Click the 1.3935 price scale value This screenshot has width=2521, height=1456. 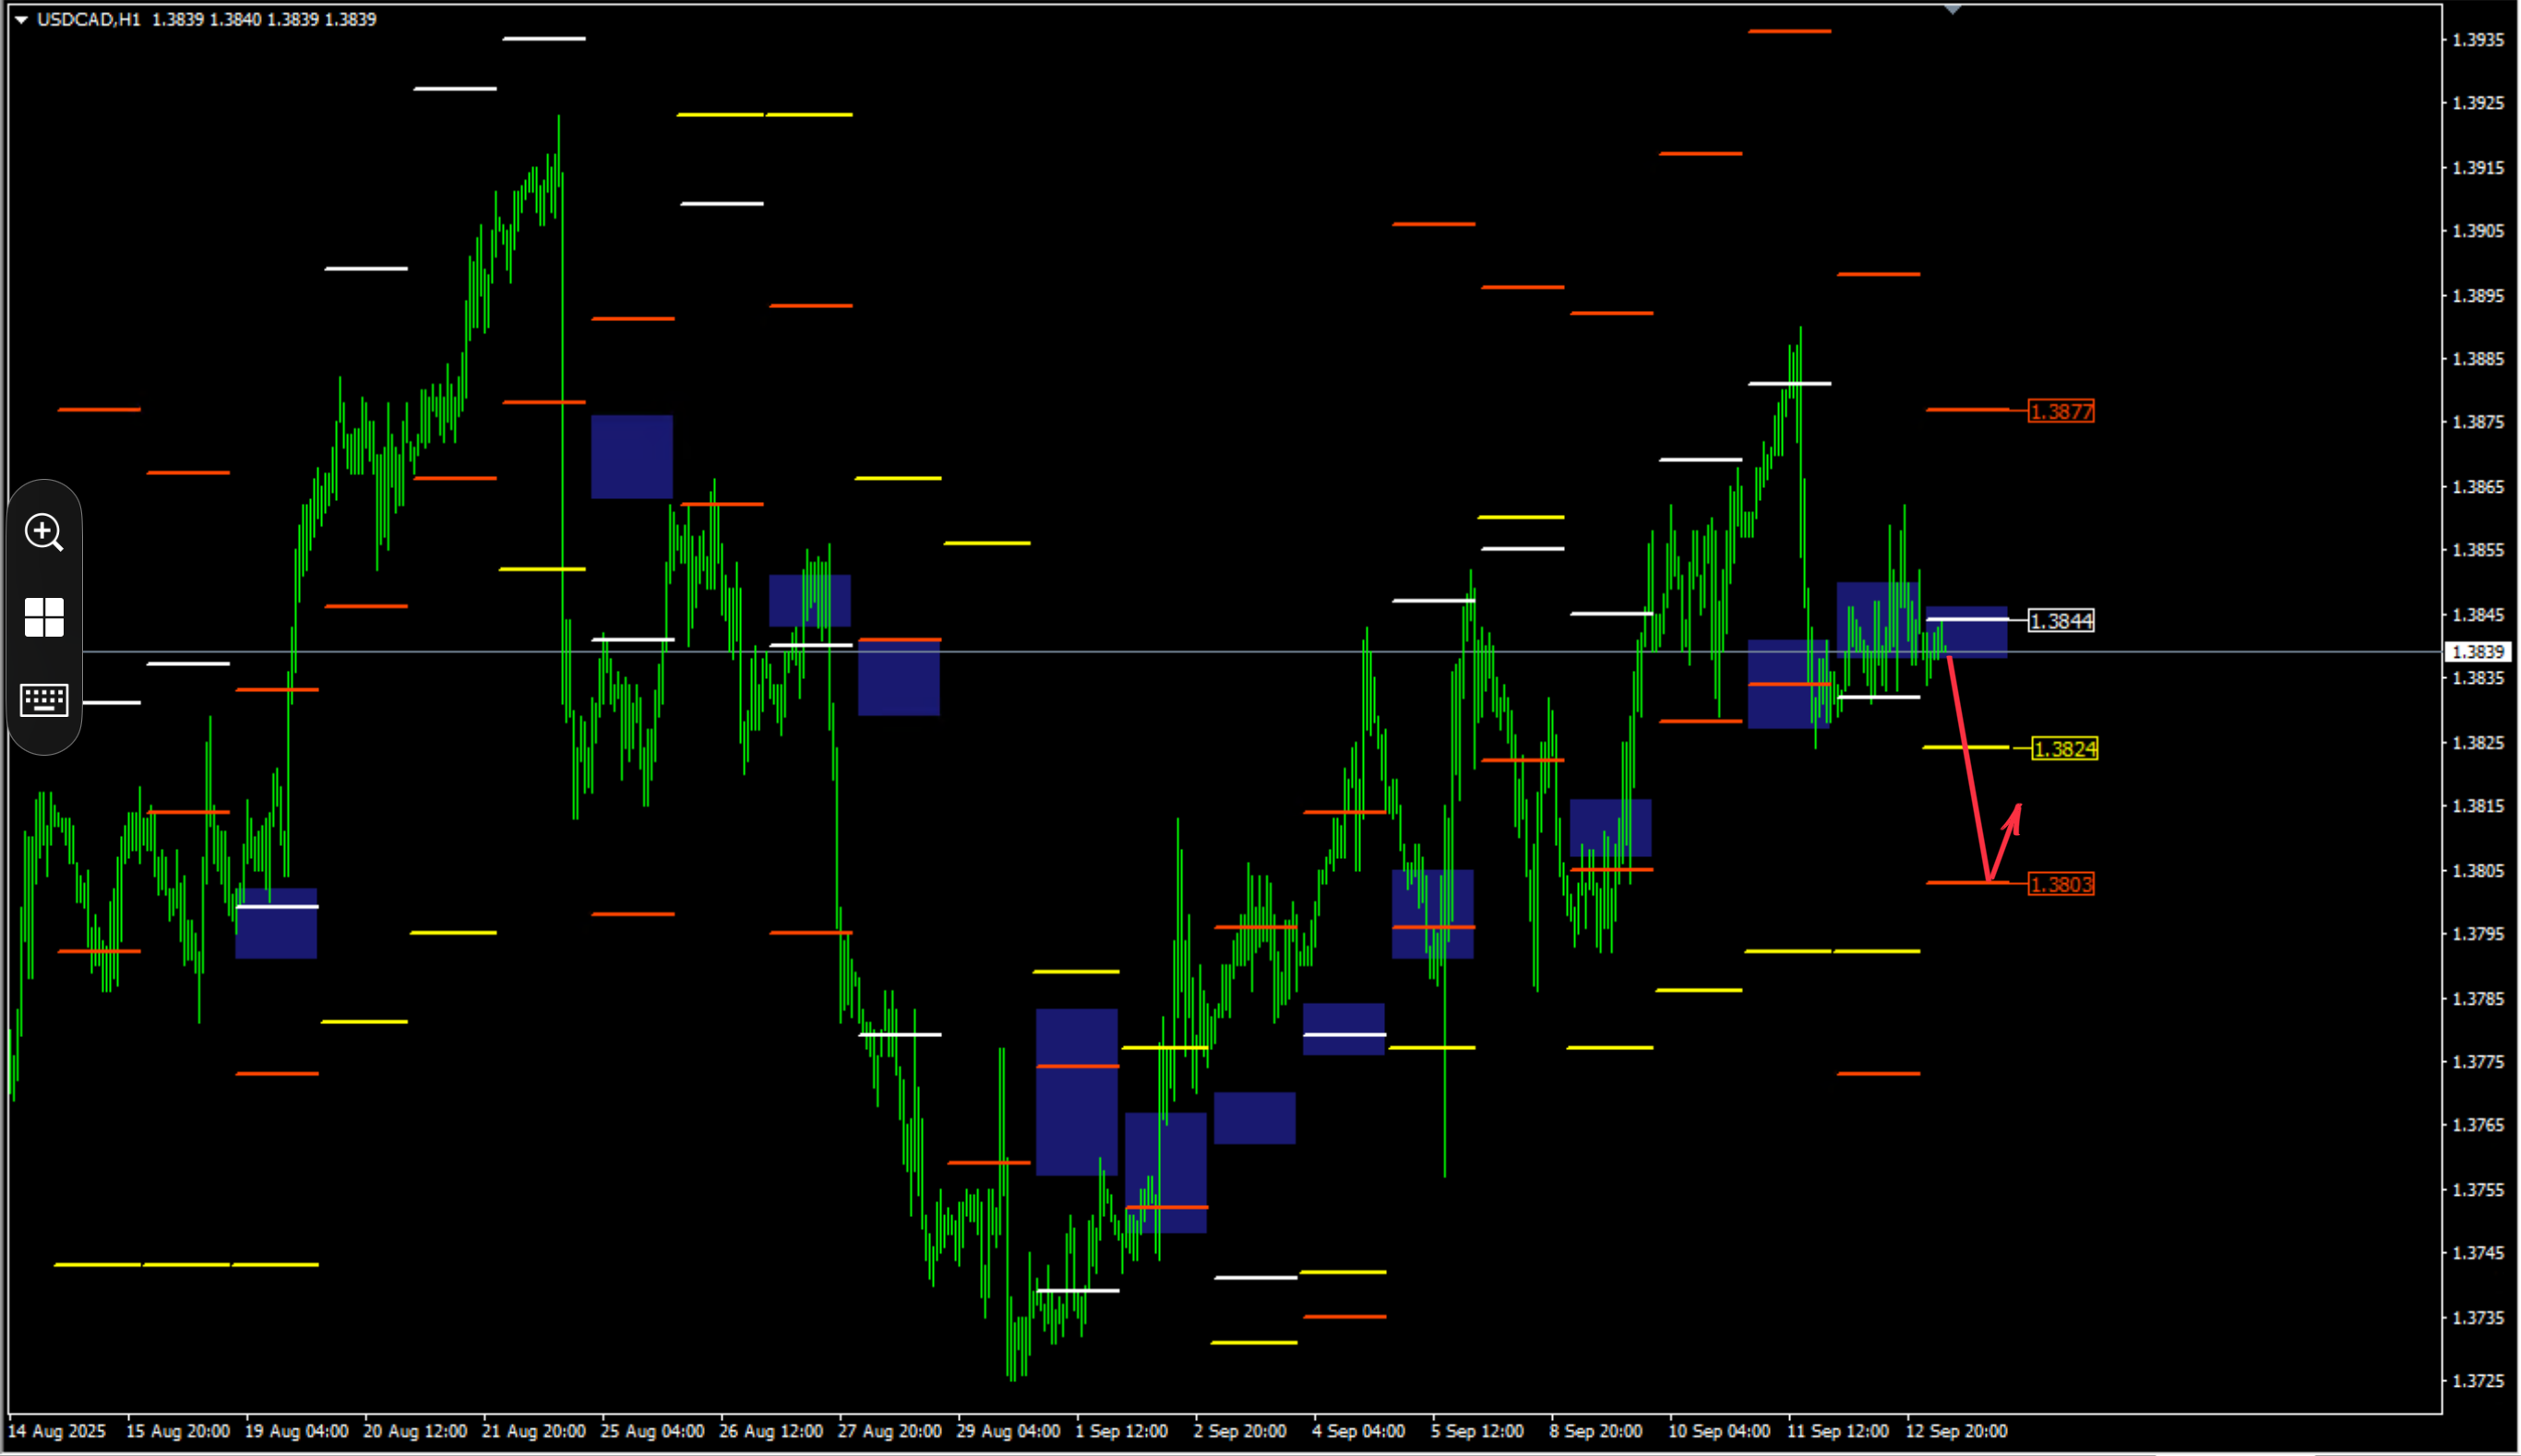(2478, 40)
